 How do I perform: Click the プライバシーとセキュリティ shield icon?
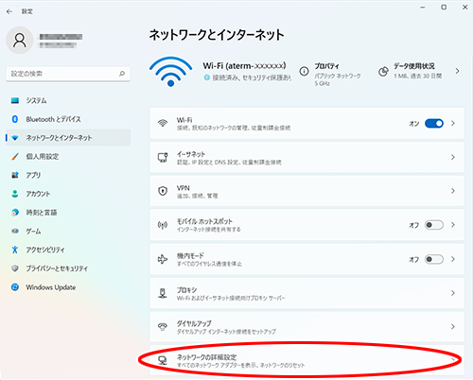click(15, 268)
